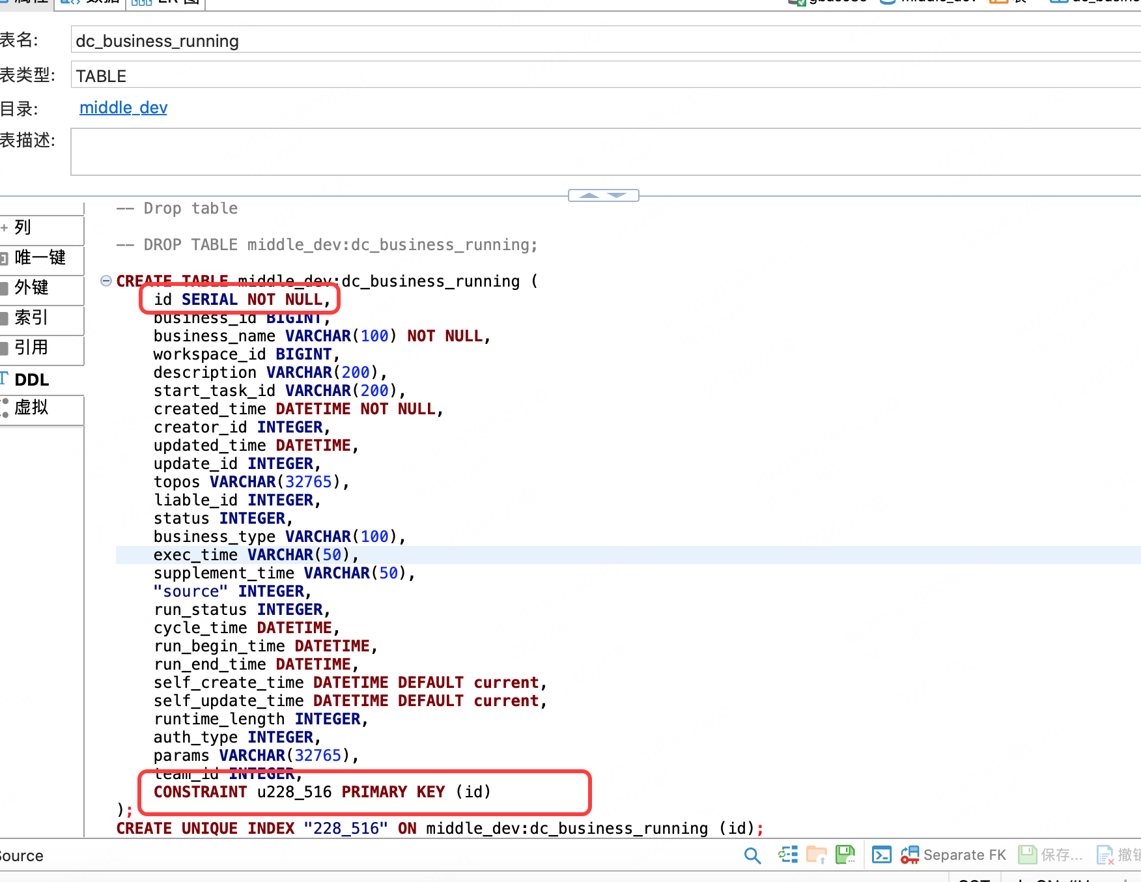Click the auth_type INTEGER line
Image resolution: width=1141 pixels, height=882 pixels.
[x=238, y=737]
